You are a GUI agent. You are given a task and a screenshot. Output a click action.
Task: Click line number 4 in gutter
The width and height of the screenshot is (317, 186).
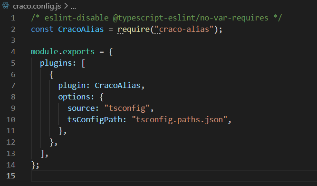(13, 52)
